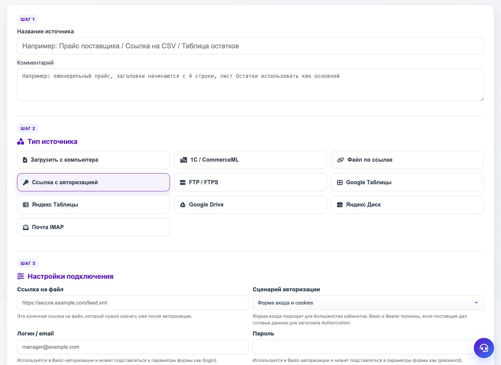The image size is (501, 365).
Task: Click the hint starting 'Форма входа подходит для большинства'
Action: coord(360,319)
